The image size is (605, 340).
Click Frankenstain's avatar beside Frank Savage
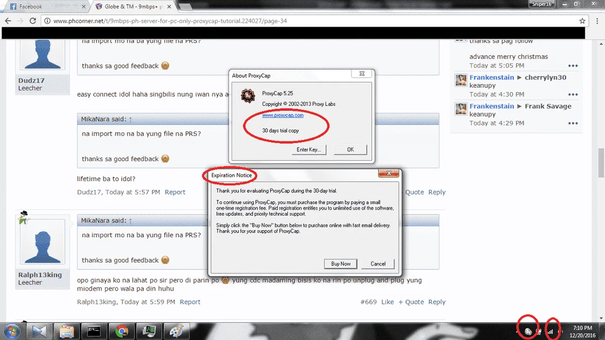point(461,109)
